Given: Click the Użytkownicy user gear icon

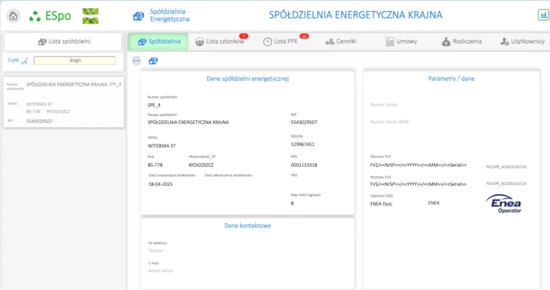Looking at the screenshot, I should coord(504,42).
